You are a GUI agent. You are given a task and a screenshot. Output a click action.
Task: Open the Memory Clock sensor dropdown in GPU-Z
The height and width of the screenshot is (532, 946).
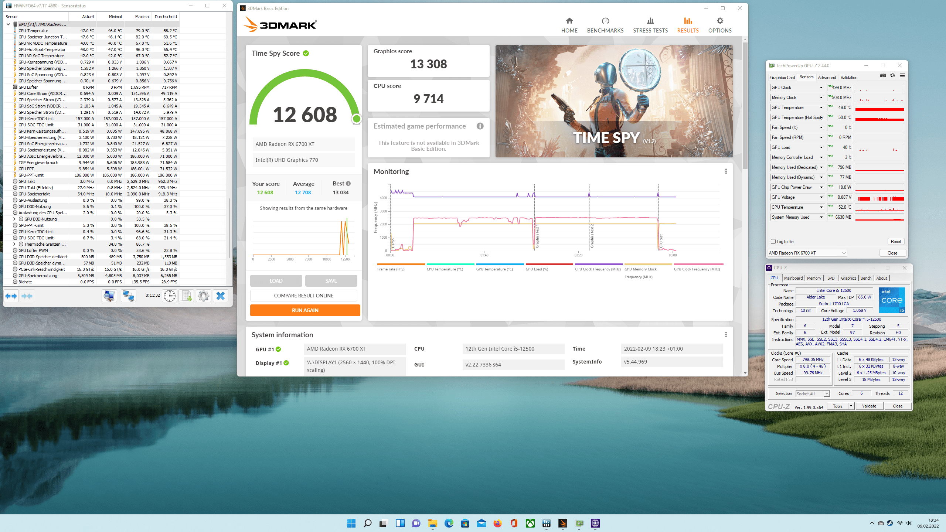point(821,98)
